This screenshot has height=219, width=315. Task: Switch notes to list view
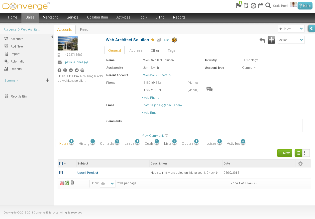coord(306,153)
